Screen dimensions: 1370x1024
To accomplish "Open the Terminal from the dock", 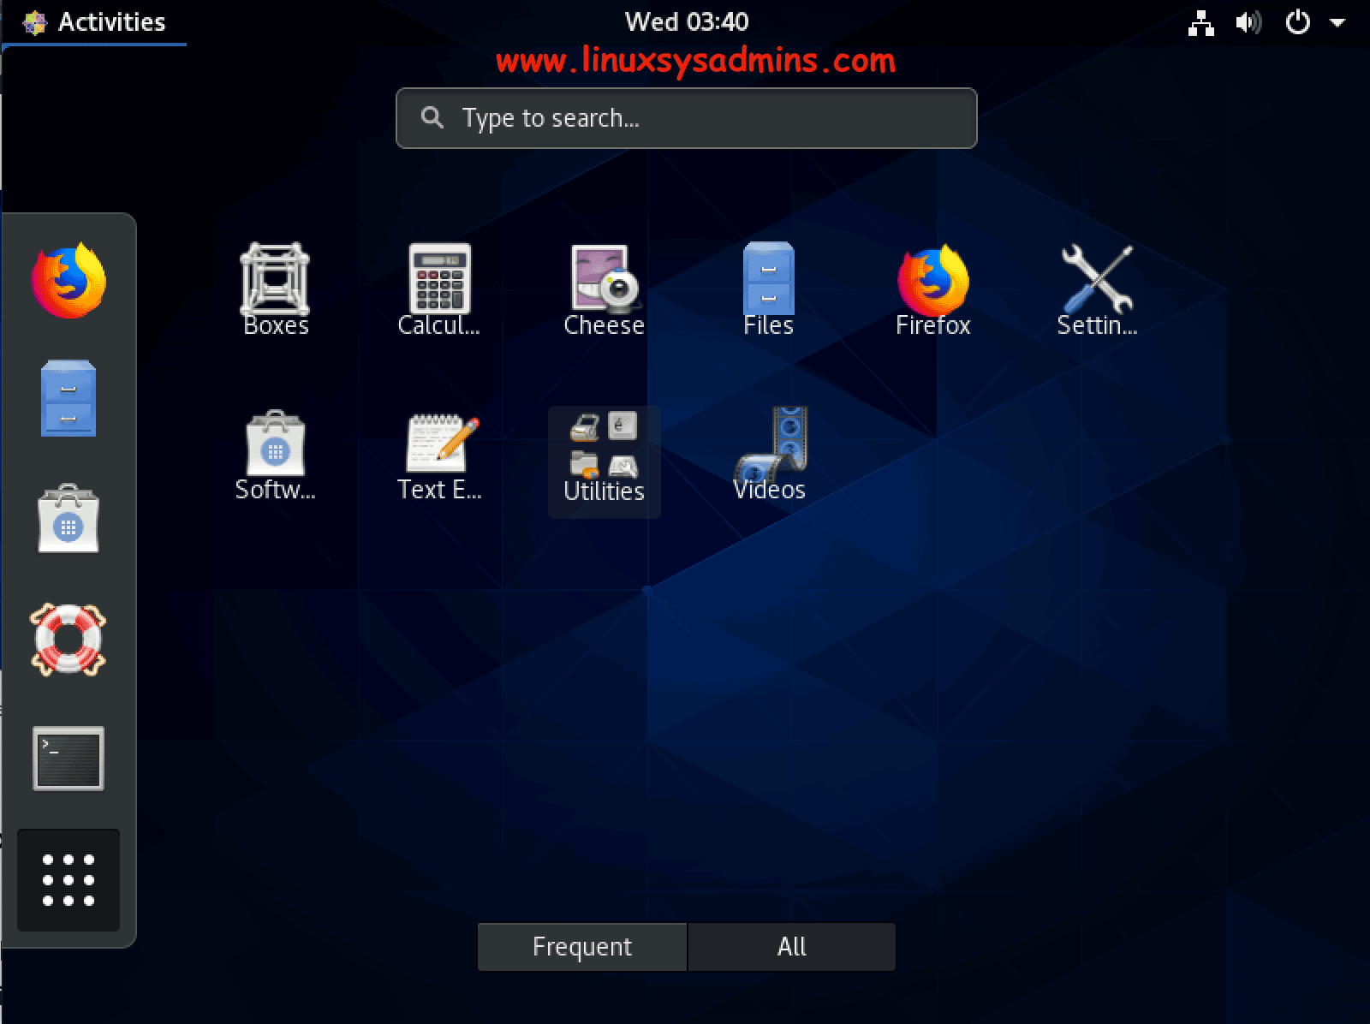I will 68,759.
